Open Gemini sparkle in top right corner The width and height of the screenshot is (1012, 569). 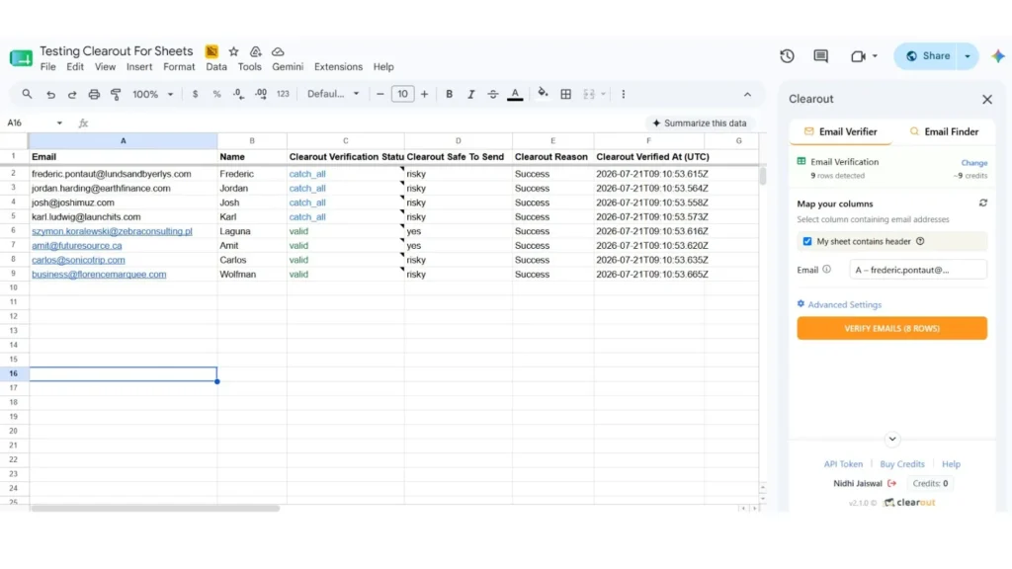tap(998, 56)
